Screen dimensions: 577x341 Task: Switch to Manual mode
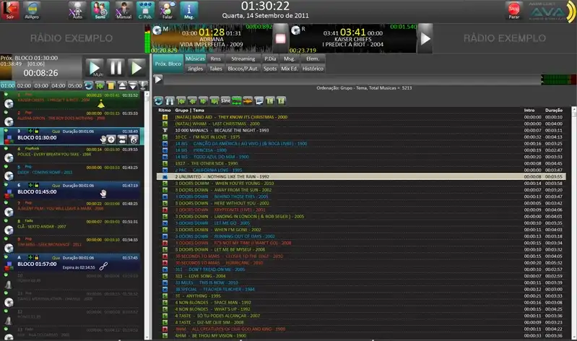click(123, 10)
